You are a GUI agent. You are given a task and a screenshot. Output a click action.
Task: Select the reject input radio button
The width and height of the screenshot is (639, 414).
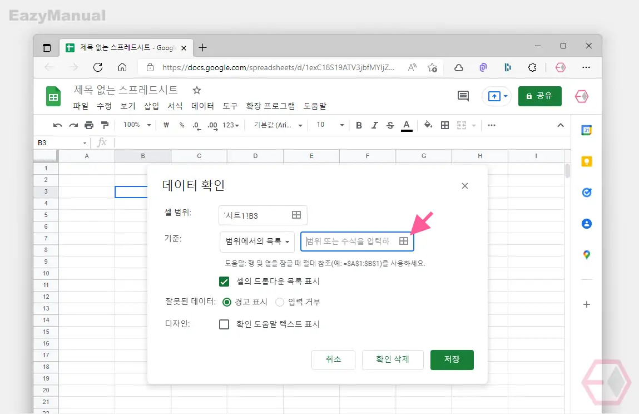tap(280, 302)
